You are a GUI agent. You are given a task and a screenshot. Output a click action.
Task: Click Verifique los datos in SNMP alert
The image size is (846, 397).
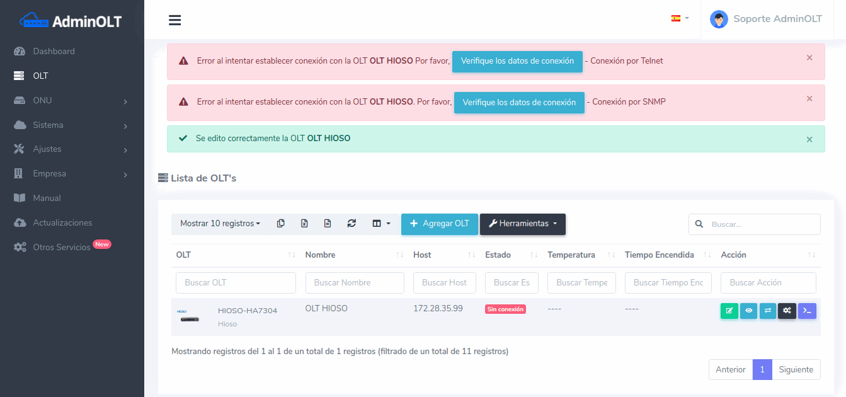[519, 103]
